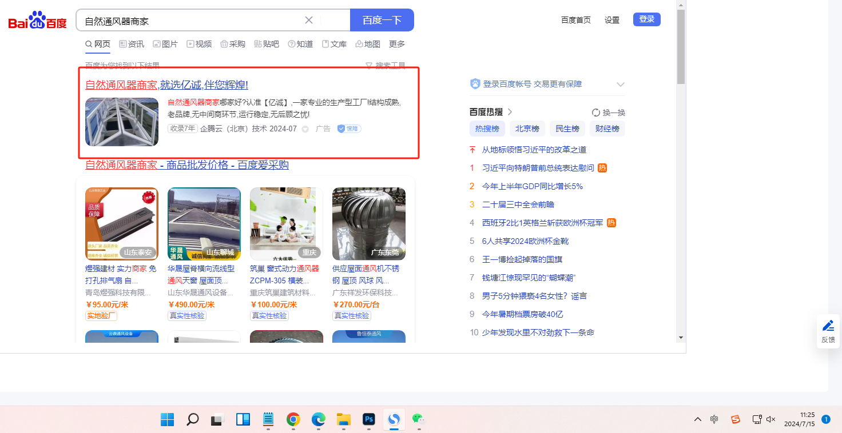
Task: Open hot search 钱塘江惊现罕见的蝴蝶潮
Action: [529, 278]
